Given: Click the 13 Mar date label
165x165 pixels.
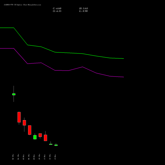Looking at the screenshot, I should pyautogui.click(x=55, y=157).
